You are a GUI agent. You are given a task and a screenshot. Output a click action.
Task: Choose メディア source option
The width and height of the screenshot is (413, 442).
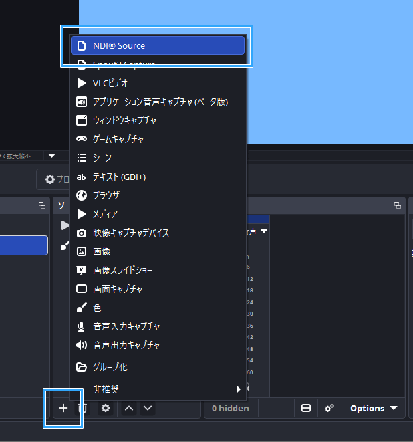coord(158,214)
